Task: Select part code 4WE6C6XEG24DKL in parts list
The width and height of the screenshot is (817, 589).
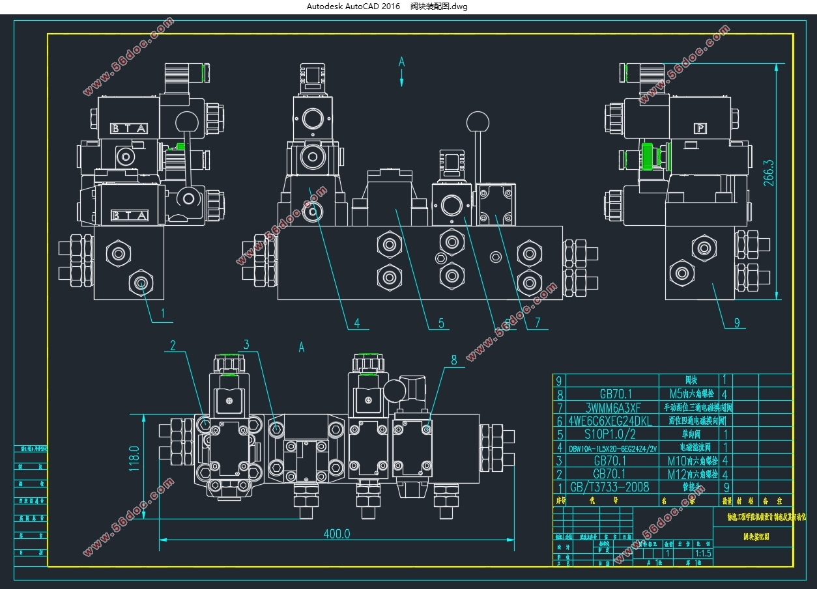Action: pyautogui.click(x=609, y=421)
